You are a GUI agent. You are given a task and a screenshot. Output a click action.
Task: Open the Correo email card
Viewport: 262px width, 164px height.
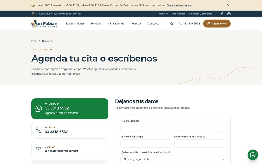pyautogui.click(x=70, y=149)
